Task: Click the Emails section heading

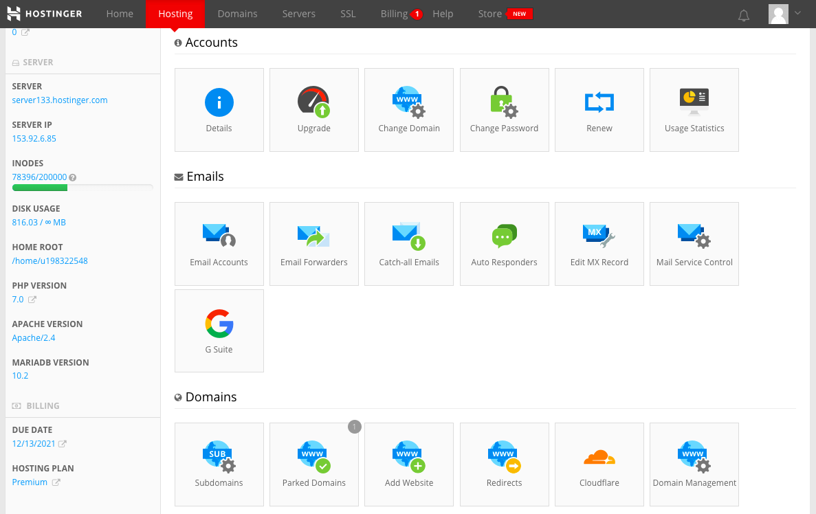Action: (205, 177)
